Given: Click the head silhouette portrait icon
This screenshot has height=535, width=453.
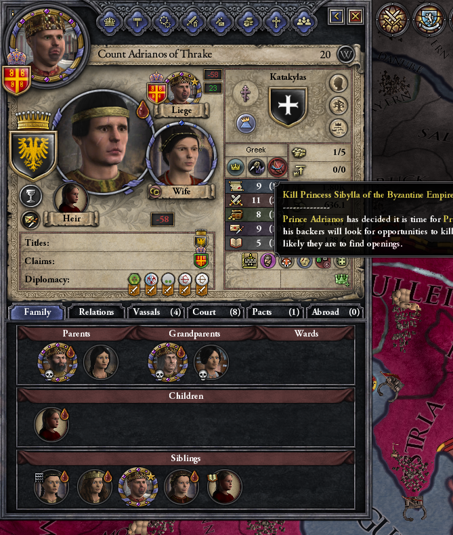Looking at the screenshot, I should (x=339, y=83).
